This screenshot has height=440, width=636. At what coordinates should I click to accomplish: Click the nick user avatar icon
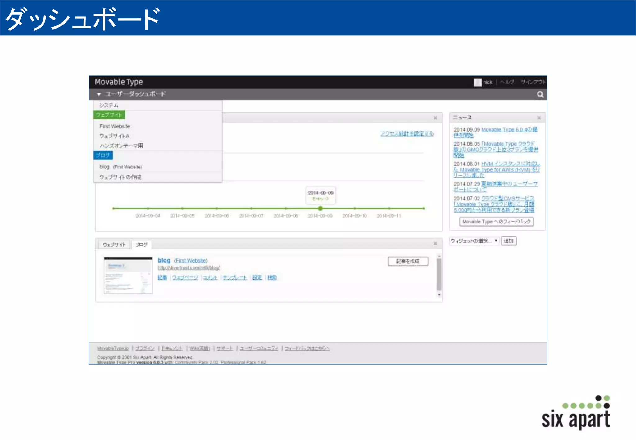coord(477,82)
